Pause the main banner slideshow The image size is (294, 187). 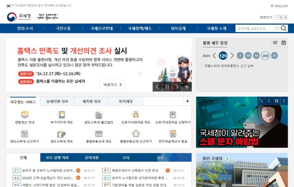[167, 87]
